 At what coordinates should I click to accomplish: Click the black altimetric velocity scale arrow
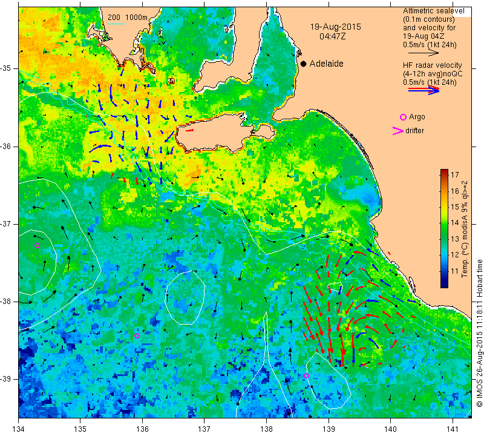[x=423, y=53]
